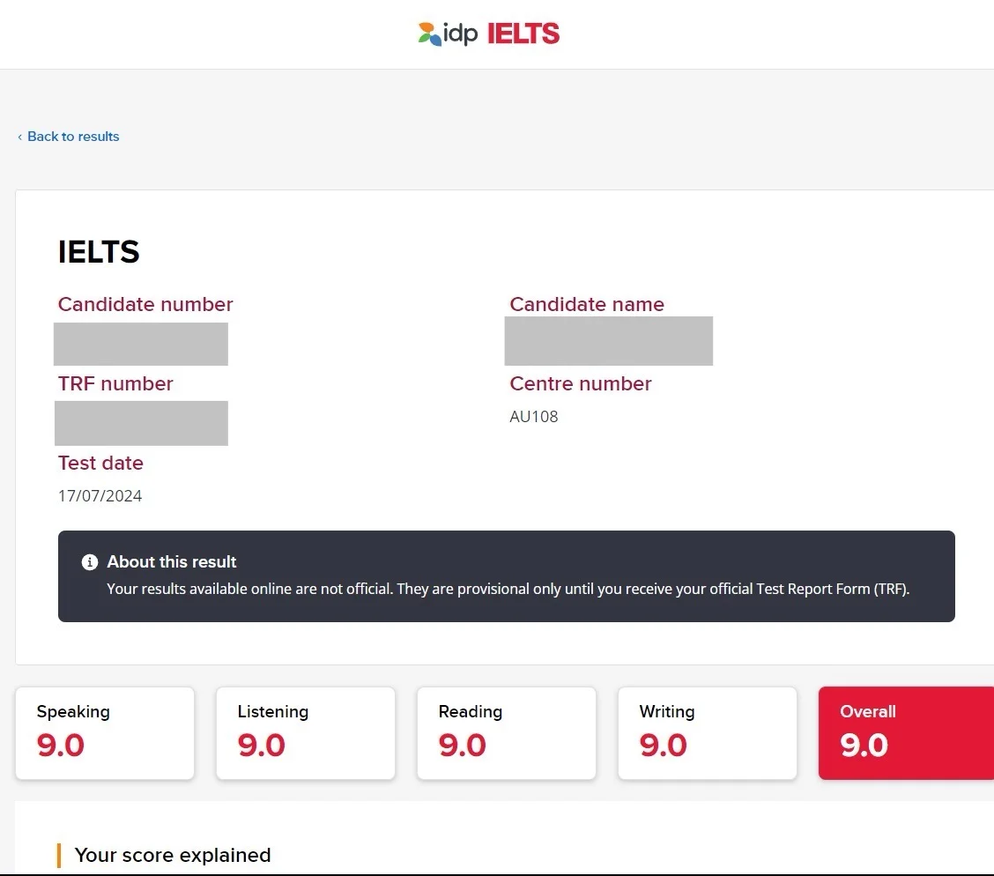Click the redacted Candidate name field
Viewport: 994px width, 876px height.
click(x=609, y=341)
